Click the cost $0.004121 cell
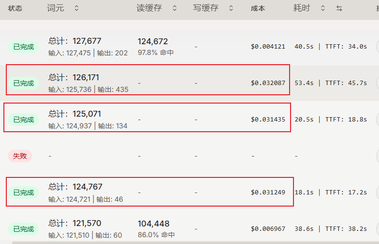The height and width of the screenshot is (244, 379). [268, 47]
